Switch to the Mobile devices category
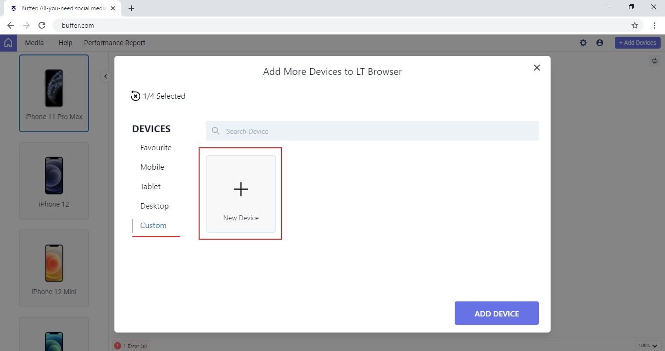This screenshot has width=665, height=351. [x=152, y=167]
